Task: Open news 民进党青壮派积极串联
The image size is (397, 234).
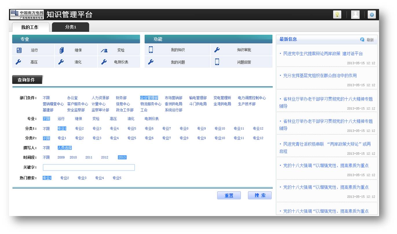Action: (x=325, y=148)
